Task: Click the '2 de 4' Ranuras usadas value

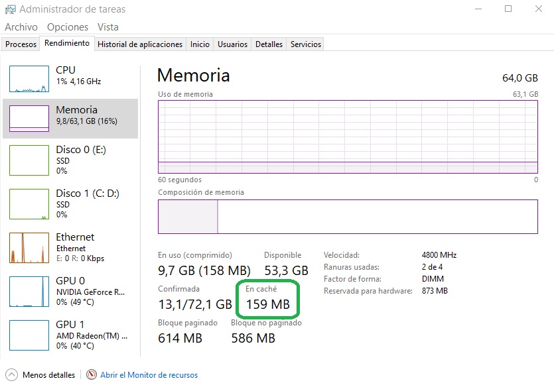Action: [x=432, y=267]
